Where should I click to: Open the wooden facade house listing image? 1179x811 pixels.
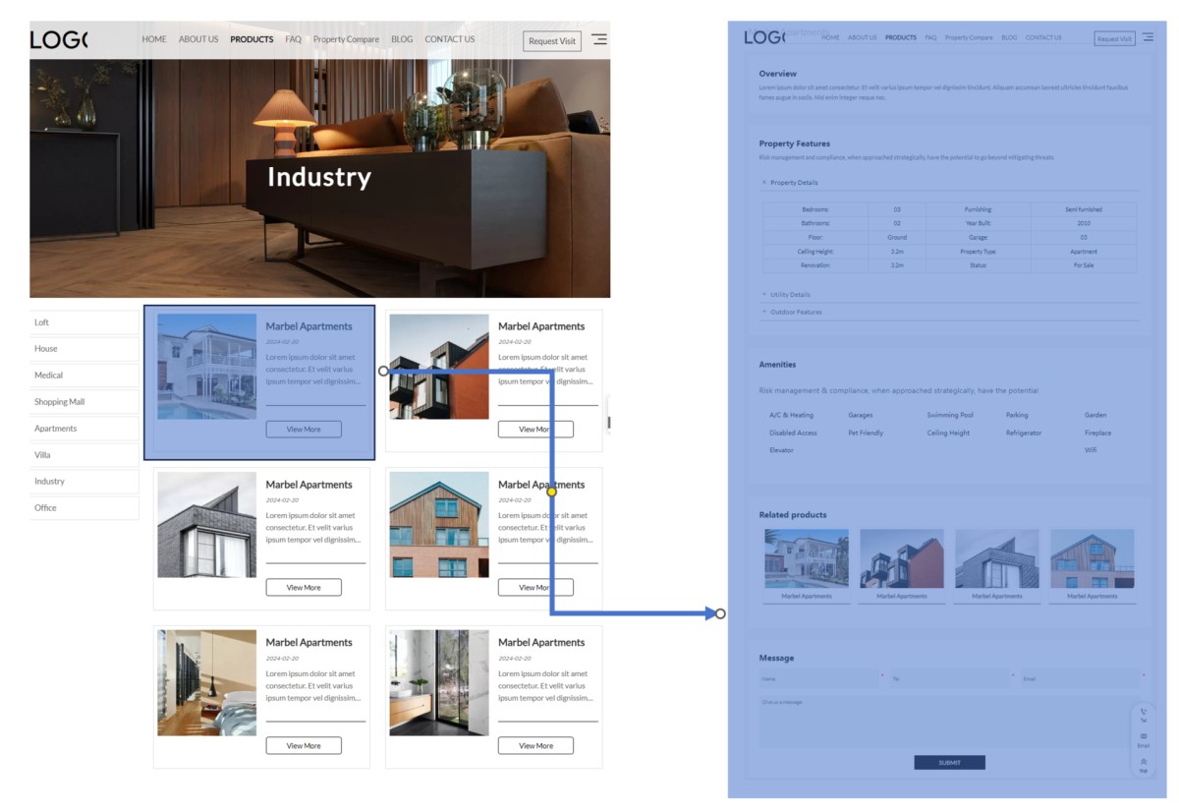pos(439,525)
